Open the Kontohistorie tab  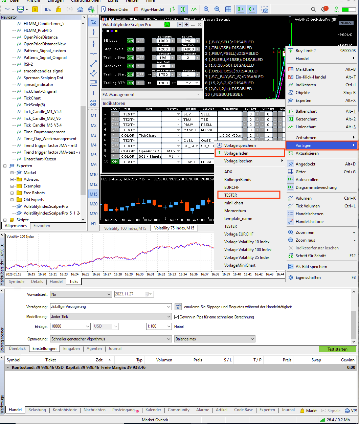point(65,410)
